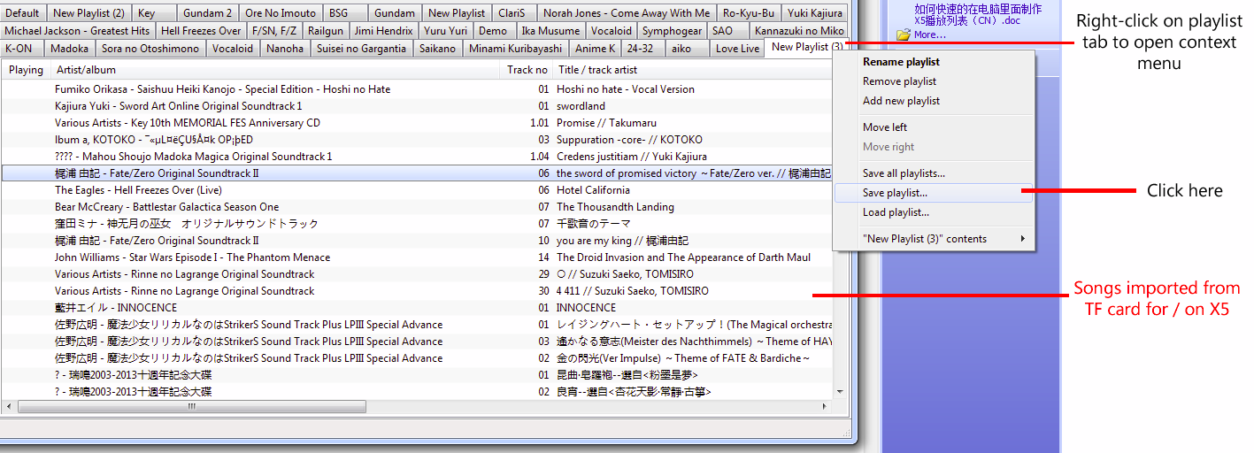The width and height of the screenshot is (1254, 453).
Task: Open the Love Live tab
Action: point(737,49)
